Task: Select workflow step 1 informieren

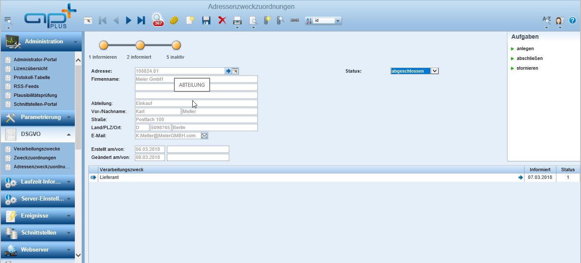Action: [x=104, y=45]
